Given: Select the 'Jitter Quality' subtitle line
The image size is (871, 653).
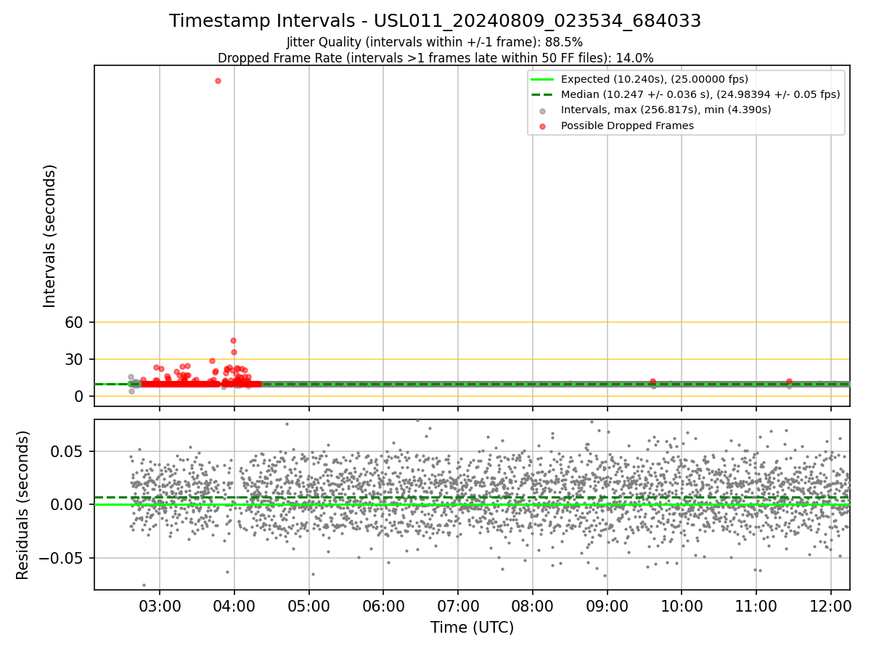Looking at the screenshot, I should point(435,42).
